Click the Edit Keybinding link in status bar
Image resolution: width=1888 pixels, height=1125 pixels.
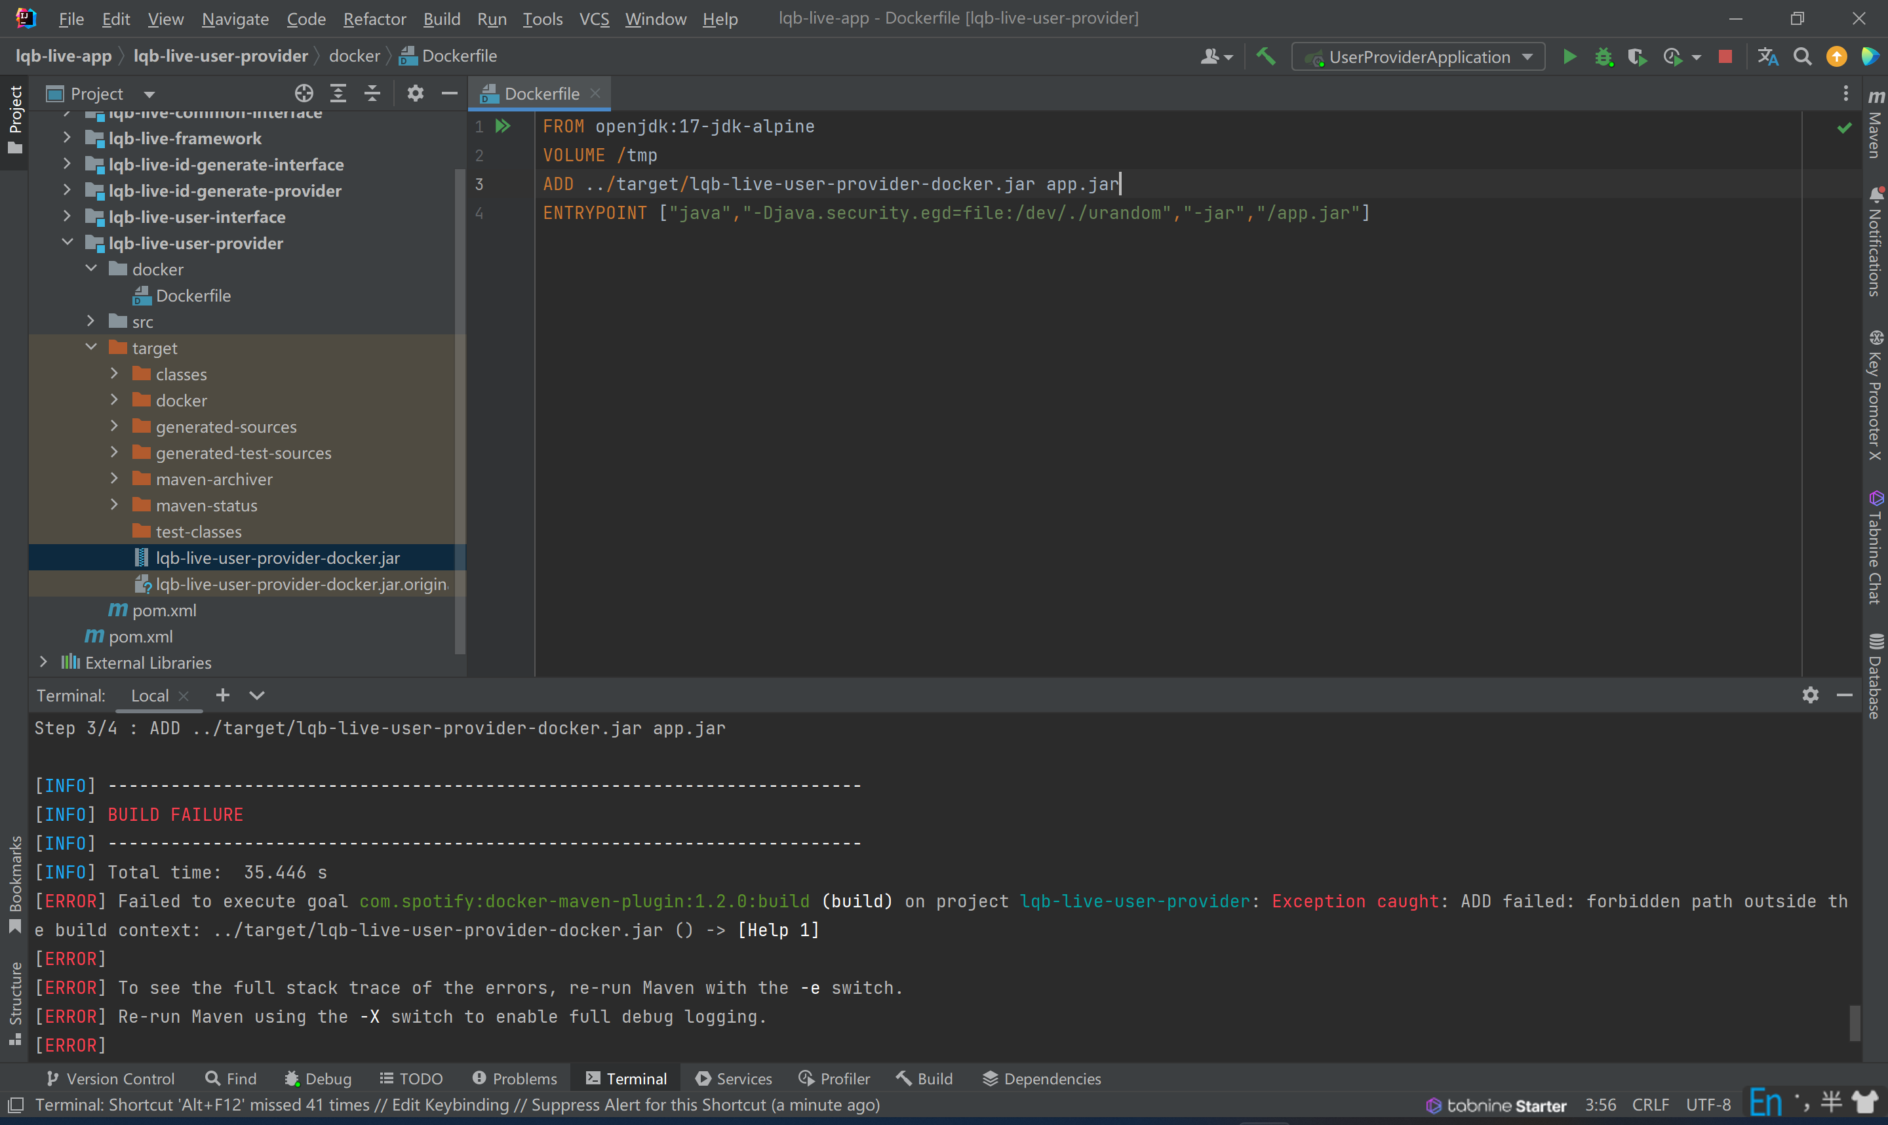450,1105
